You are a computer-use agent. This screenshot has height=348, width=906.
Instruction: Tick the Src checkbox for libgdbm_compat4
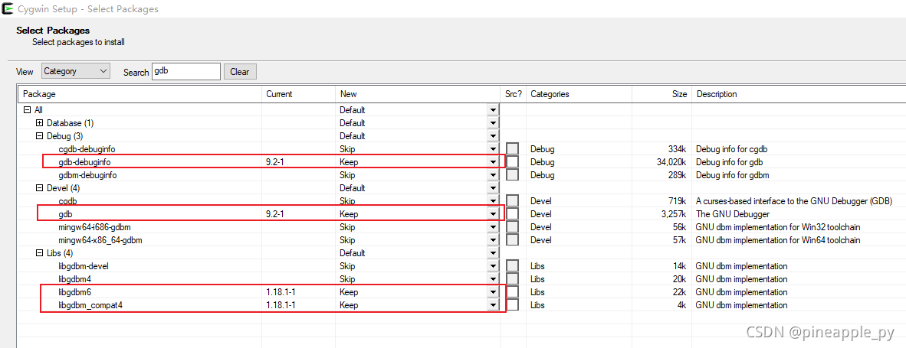(513, 305)
